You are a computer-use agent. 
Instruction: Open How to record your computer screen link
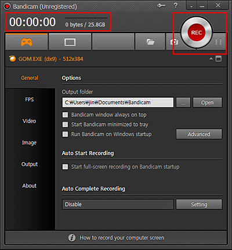click(122, 238)
